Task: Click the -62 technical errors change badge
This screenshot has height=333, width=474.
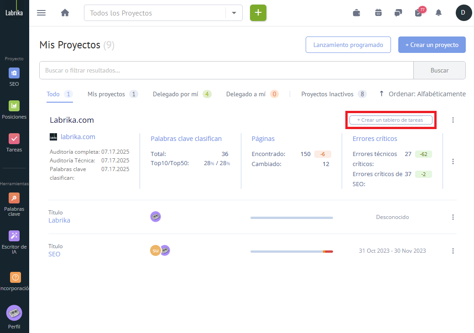Action: (x=423, y=154)
